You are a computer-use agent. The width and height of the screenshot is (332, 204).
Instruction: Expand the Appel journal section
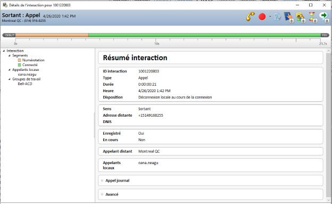click(x=102, y=181)
